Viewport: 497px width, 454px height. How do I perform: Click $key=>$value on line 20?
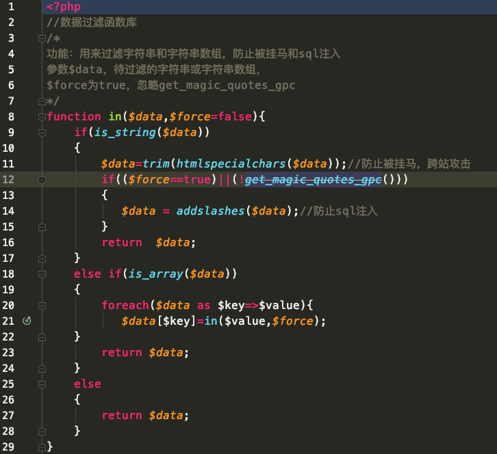259,305
